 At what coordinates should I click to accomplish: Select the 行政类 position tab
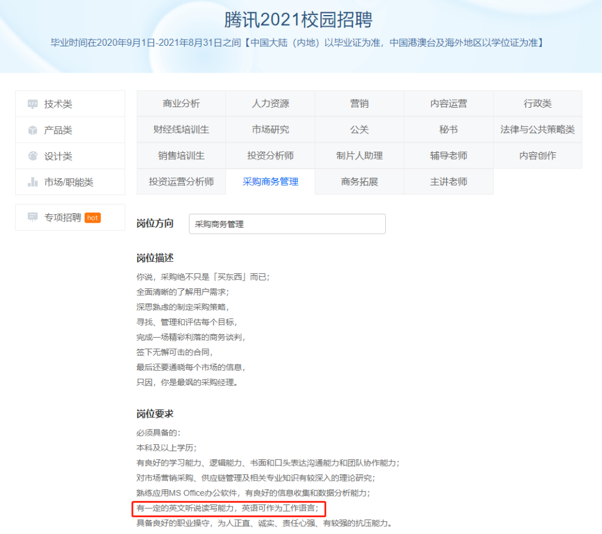pos(538,104)
